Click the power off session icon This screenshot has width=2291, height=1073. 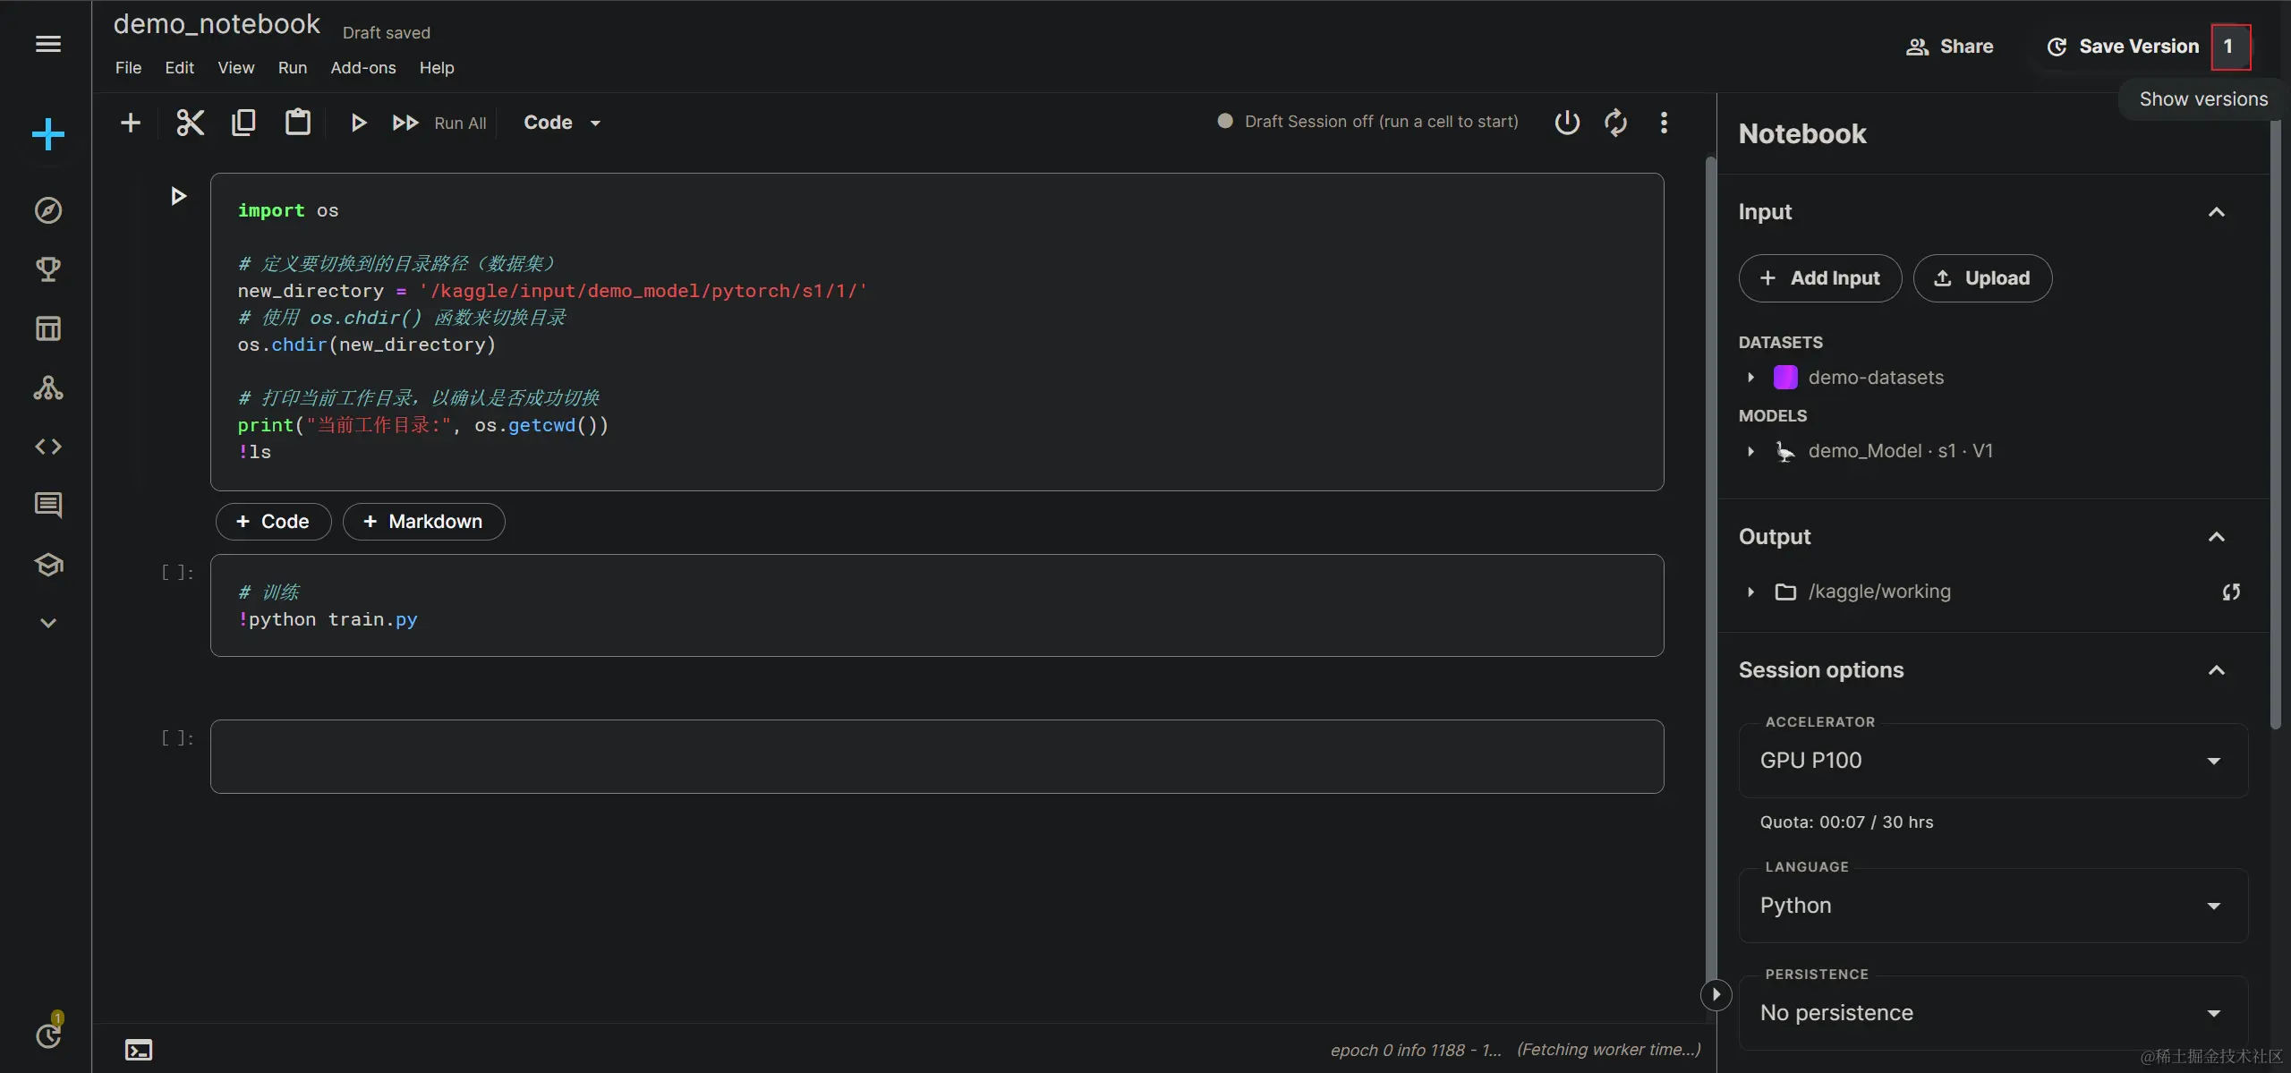click(1567, 123)
